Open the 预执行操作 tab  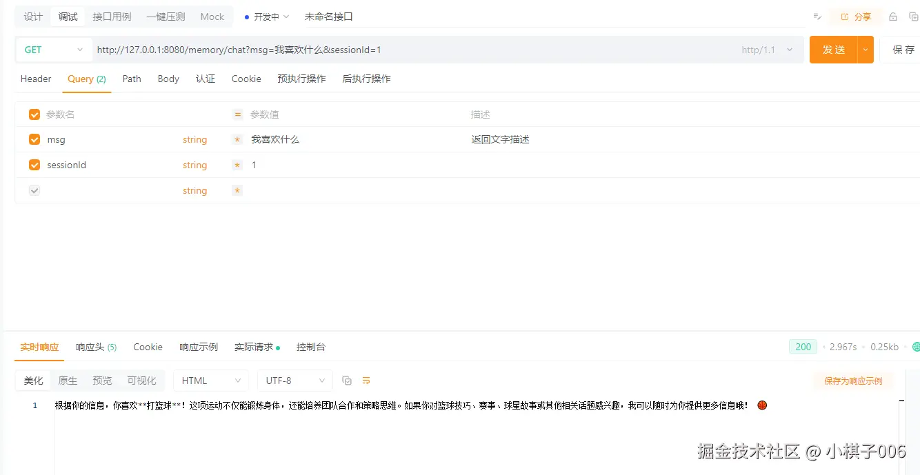pyautogui.click(x=301, y=79)
